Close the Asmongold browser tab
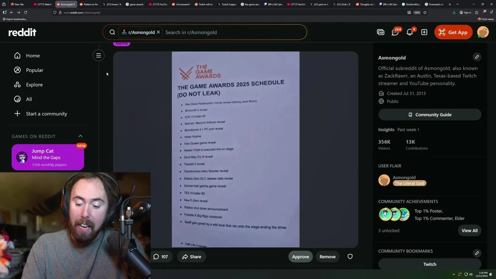 (74, 4)
